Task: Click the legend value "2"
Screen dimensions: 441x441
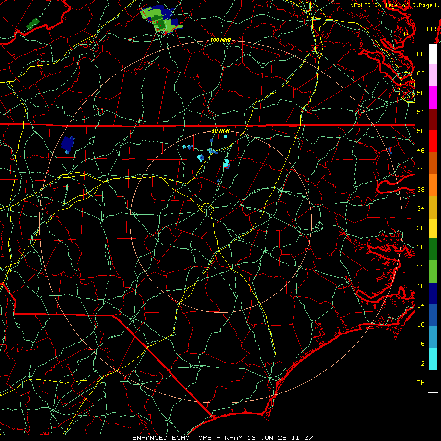Action: pyautogui.click(x=423, y=364)
